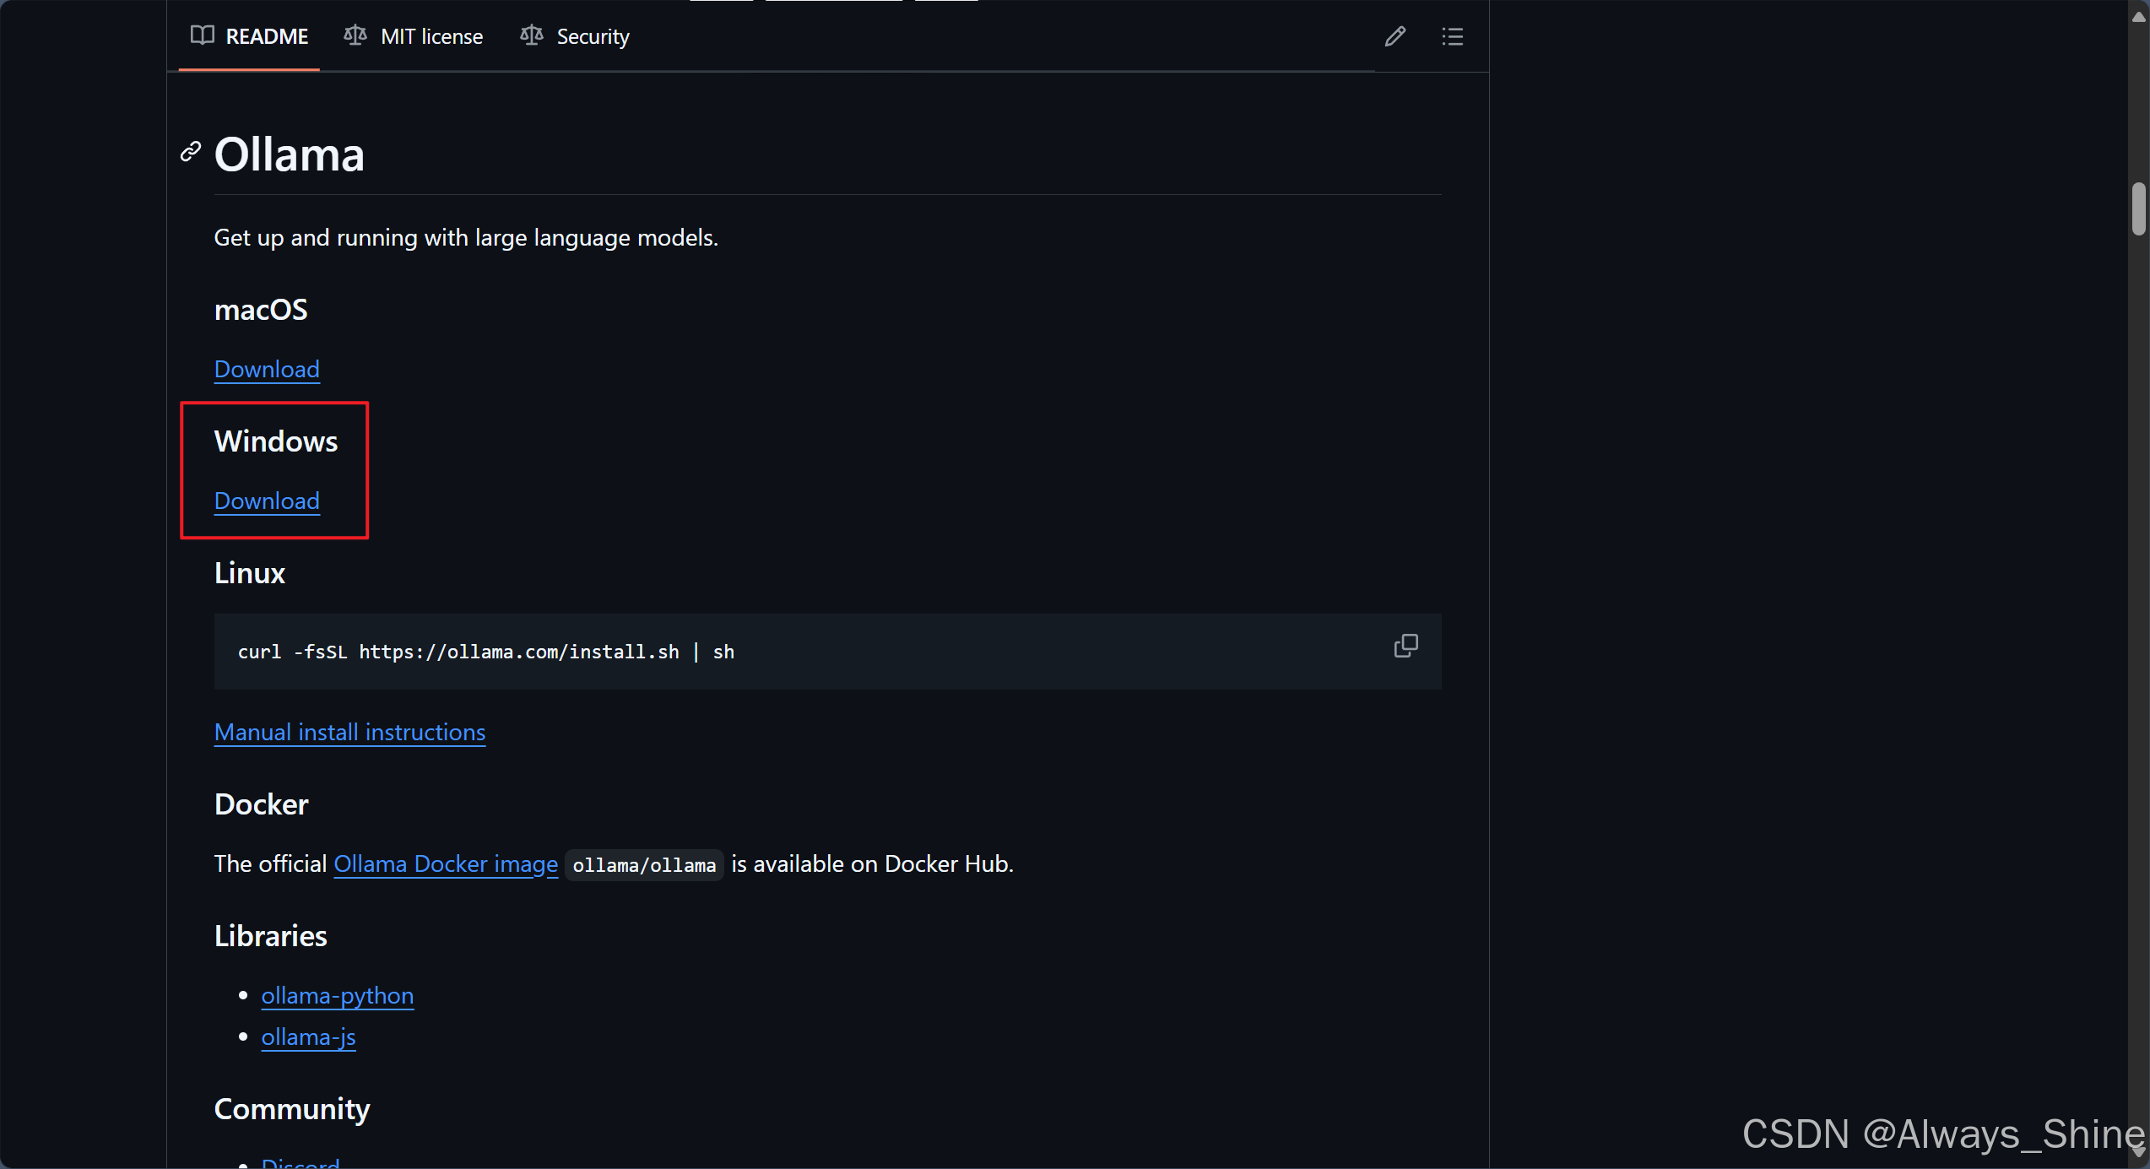Open the Ollama Docker image link
Screen dimensions: 2150x1169
(x=446, y=863)
